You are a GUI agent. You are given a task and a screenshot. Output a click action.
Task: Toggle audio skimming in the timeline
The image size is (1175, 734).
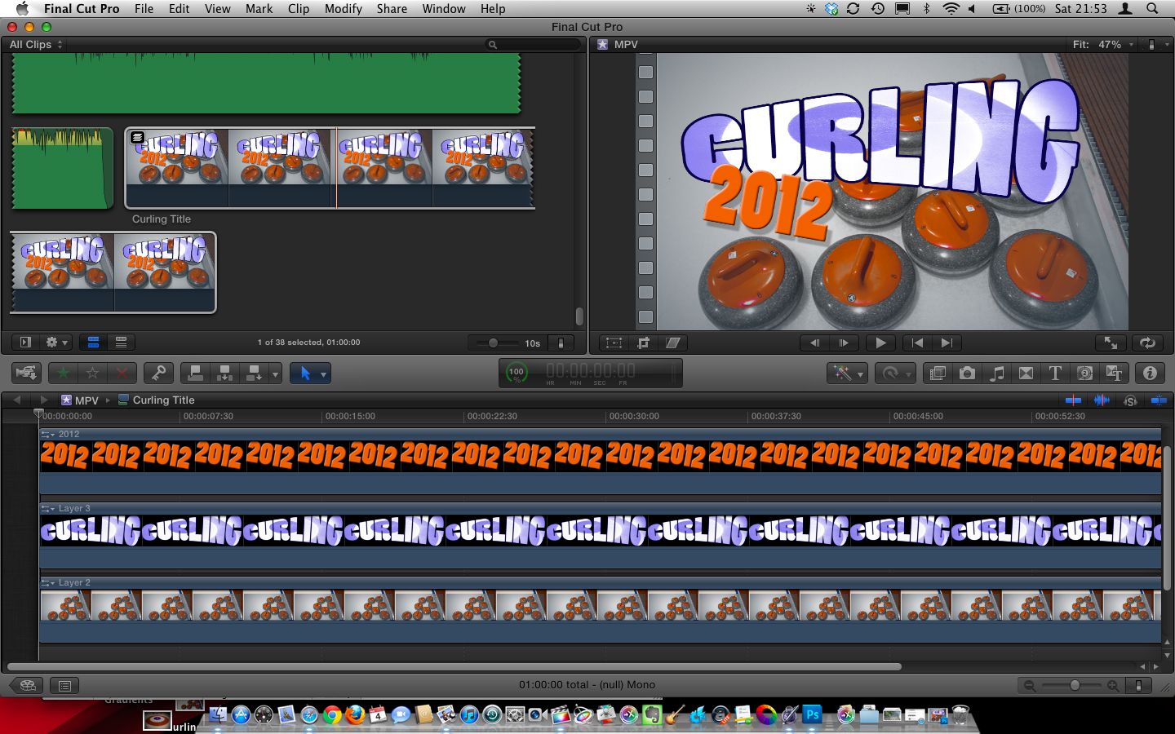(x=1102, y=400)
